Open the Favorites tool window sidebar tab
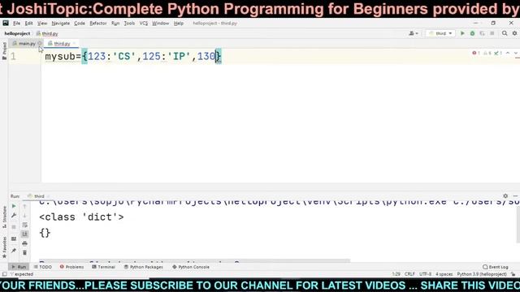 (4, 247)
